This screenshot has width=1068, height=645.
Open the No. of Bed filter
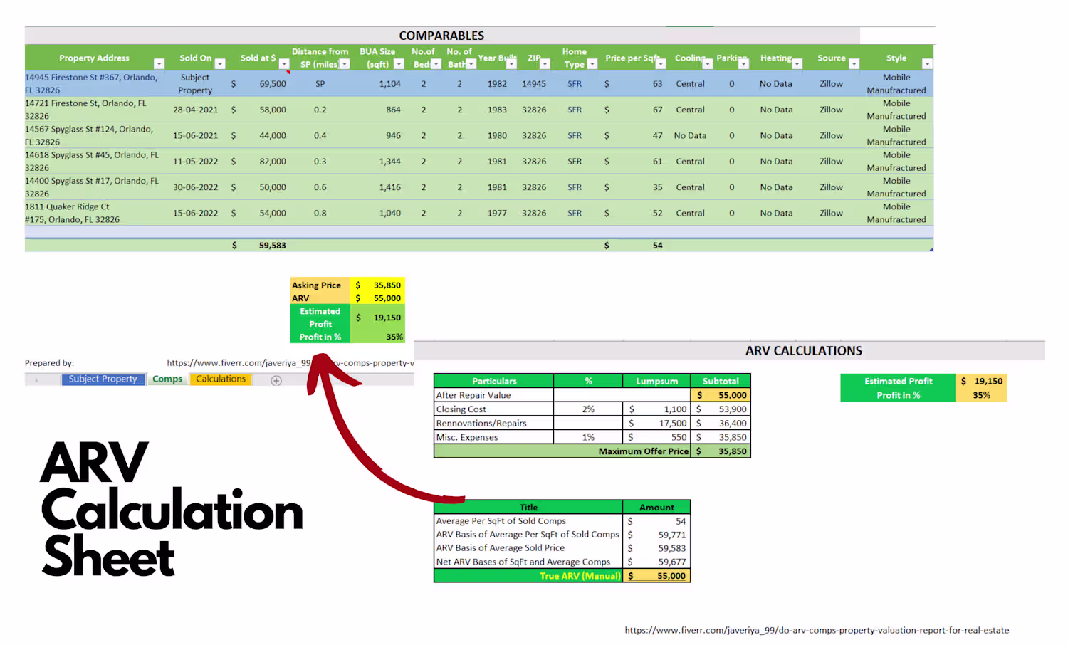(x=435, y=64)
